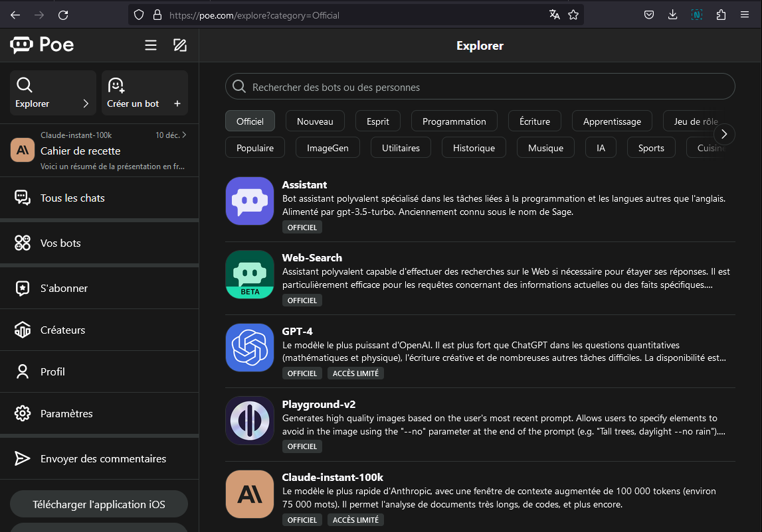Click the ACCÈS LIMITÉ badge under GPT-4
The image size is (762, 532).
(x=355, y=373)
